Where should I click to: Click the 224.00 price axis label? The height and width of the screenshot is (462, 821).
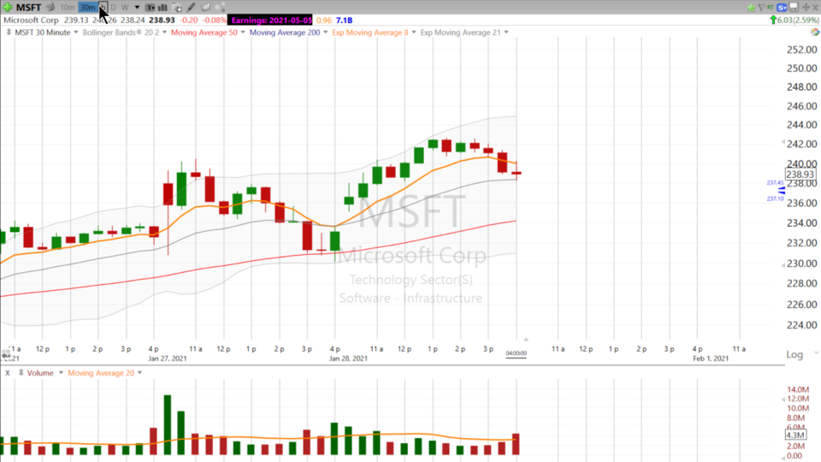point(801,325)
